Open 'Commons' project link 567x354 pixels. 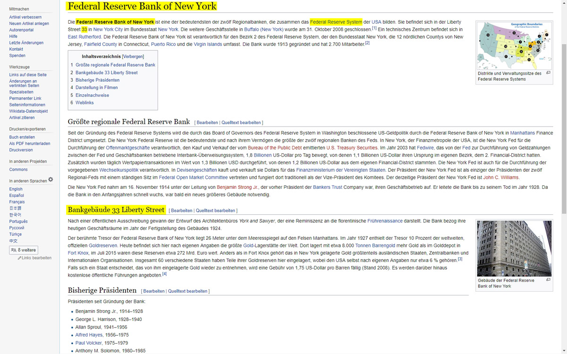tap(18, 169)
